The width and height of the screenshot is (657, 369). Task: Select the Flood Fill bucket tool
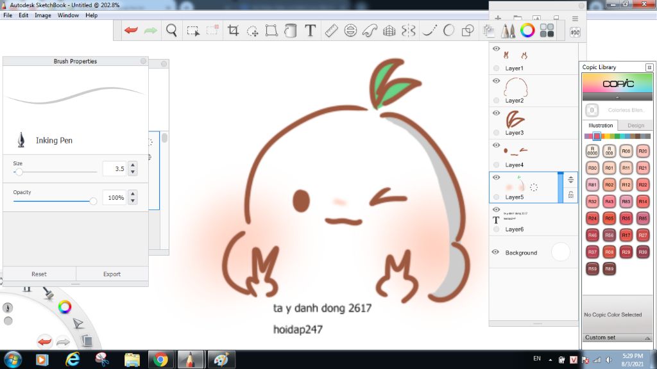tap(291, 31)
